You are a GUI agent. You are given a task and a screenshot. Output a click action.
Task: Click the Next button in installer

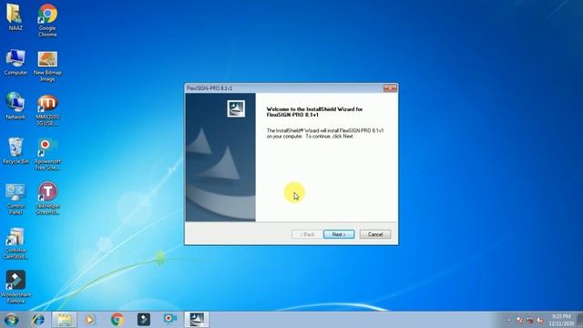pyautogui.click(x=339, y=234)
